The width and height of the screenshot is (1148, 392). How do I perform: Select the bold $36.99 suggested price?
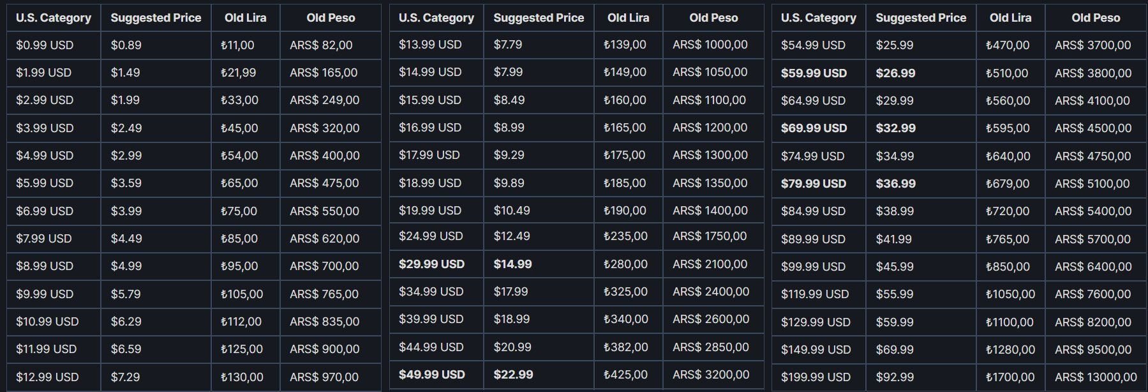coord(895,184)
